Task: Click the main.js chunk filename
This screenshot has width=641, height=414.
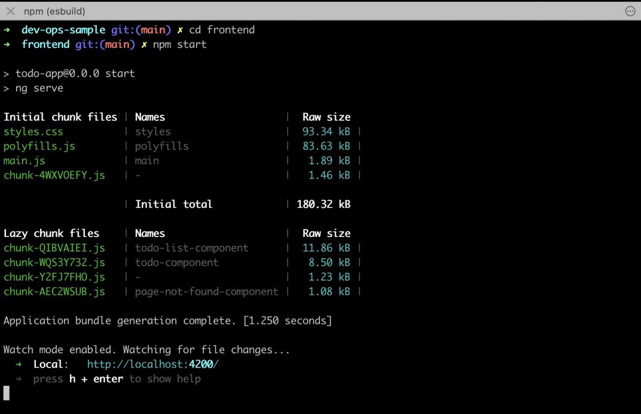Action: tap(24, 161)
